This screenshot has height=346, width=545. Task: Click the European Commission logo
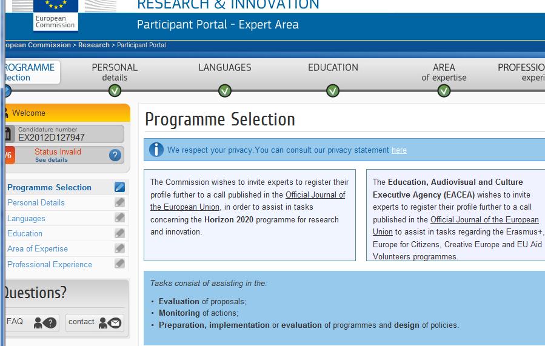tap(56, 15)
